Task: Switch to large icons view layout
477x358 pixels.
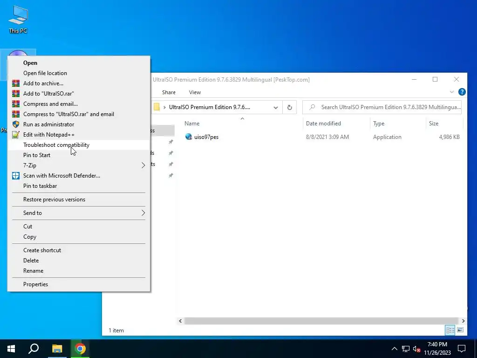Action: 460,330
